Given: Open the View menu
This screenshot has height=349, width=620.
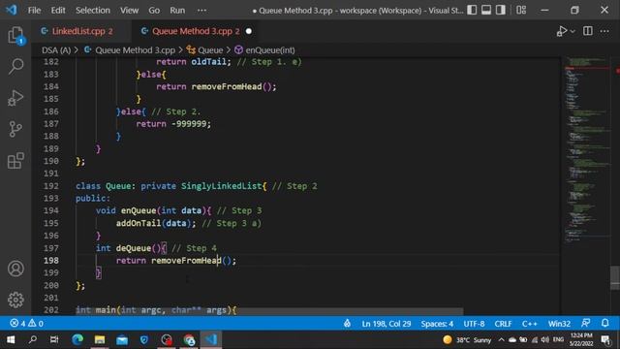Looking at the screenshot, I should [x=129, y=11].
